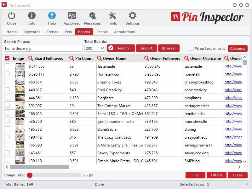Viewport: 252px width, 189px height.
Task: Open the Total Boards dropdown
Action: (x=94, y=48)
